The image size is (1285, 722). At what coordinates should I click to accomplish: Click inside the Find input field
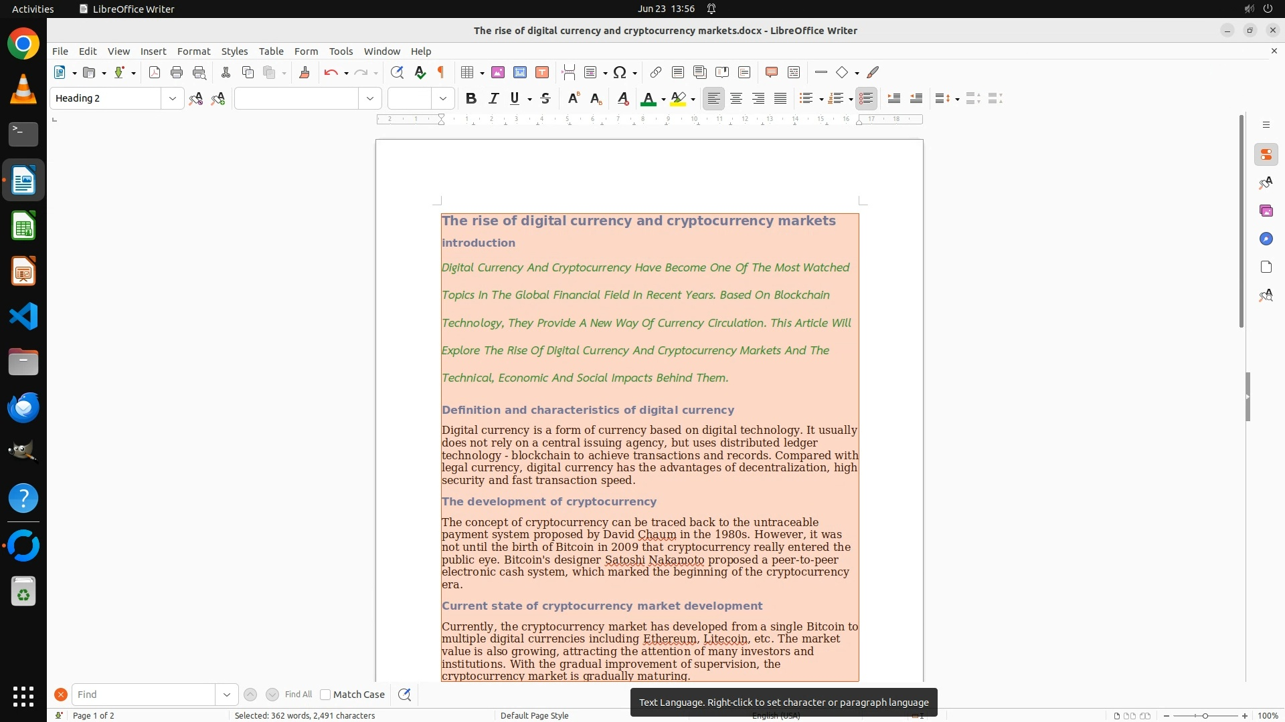(x=143, y=695)
